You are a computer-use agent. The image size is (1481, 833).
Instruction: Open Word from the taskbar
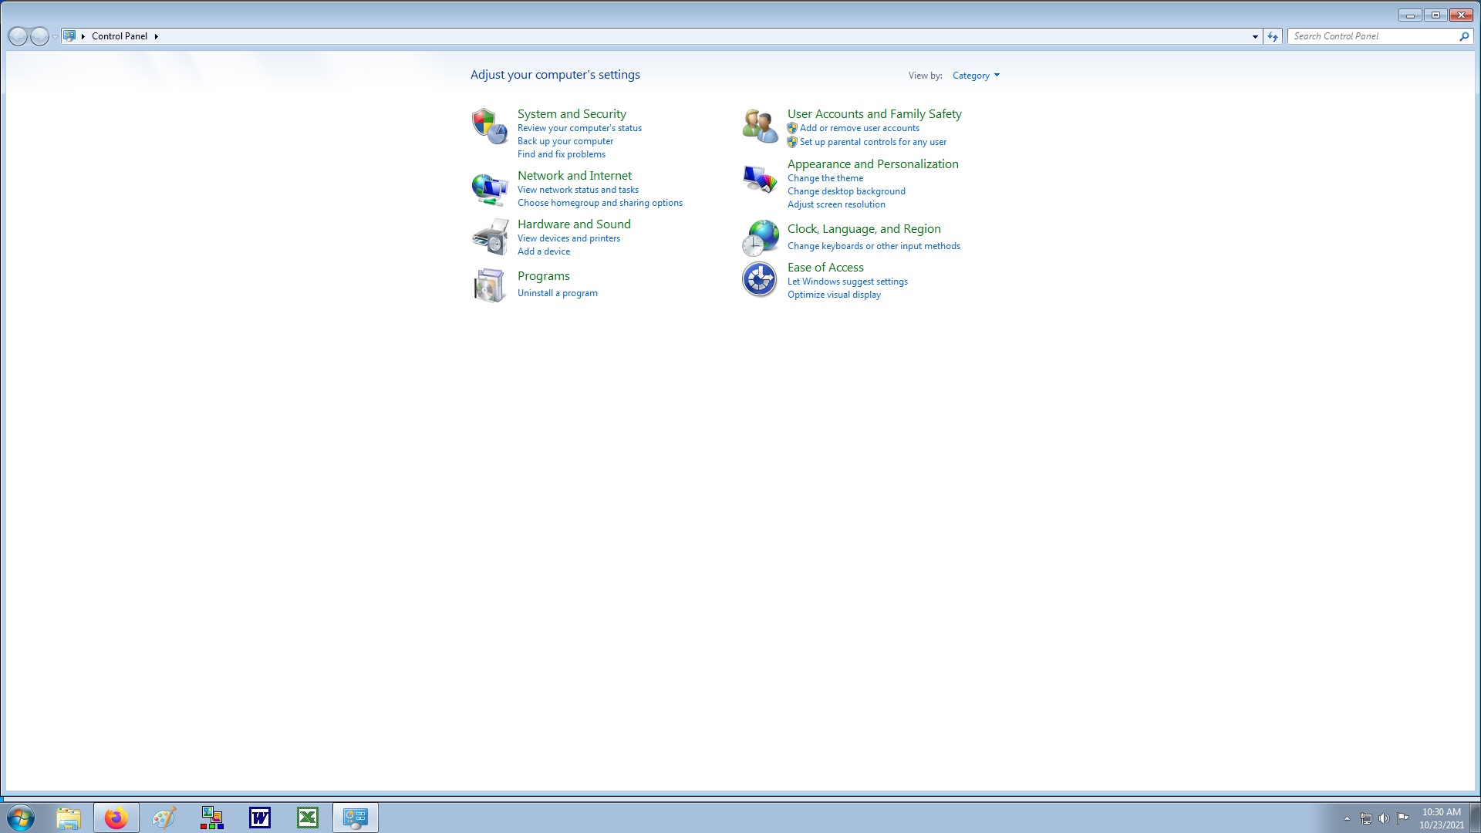(x=260, y=818)
